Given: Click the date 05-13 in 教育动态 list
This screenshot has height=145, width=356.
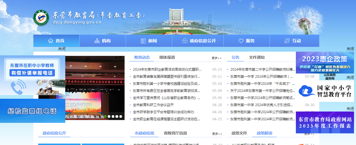Looking at the screenshot, I should click(x=217, y=70).
